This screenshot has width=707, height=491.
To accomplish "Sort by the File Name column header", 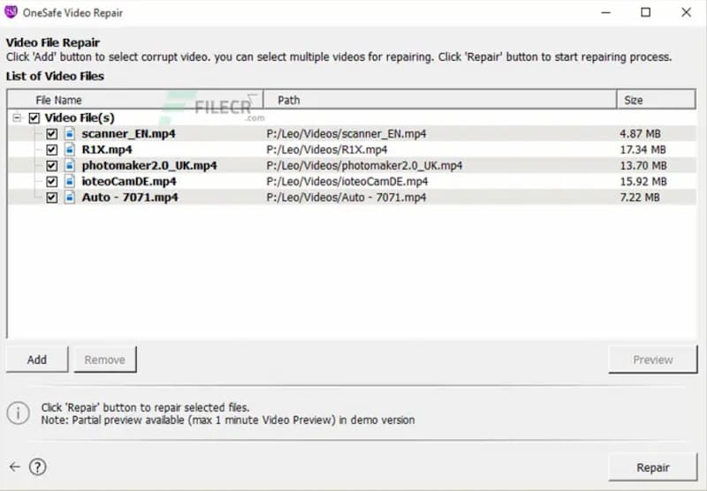I will coord(135,100).
